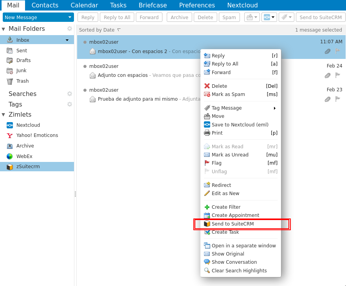The height and width of the screenshot is (286, 346).
Task: Open New Message dropdown arrow
Action: 70,17
